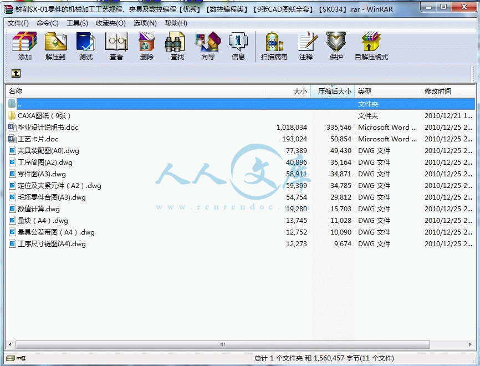Click the 零件图(A3).dwg file icon
The image size is (480, 366).
coord(12,174)
